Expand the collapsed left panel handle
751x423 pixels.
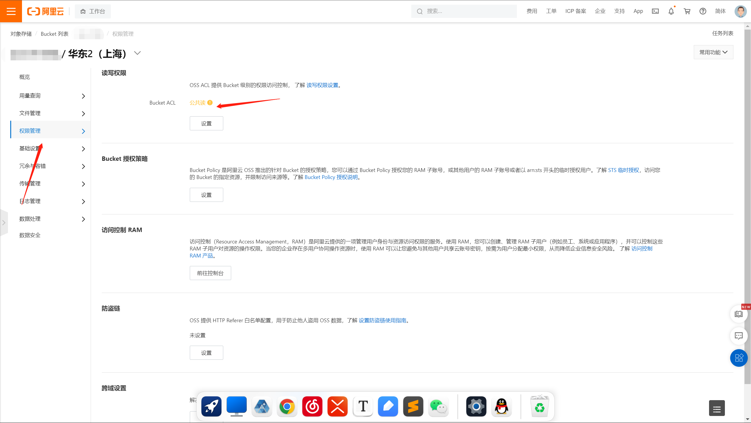click(4, 223)
